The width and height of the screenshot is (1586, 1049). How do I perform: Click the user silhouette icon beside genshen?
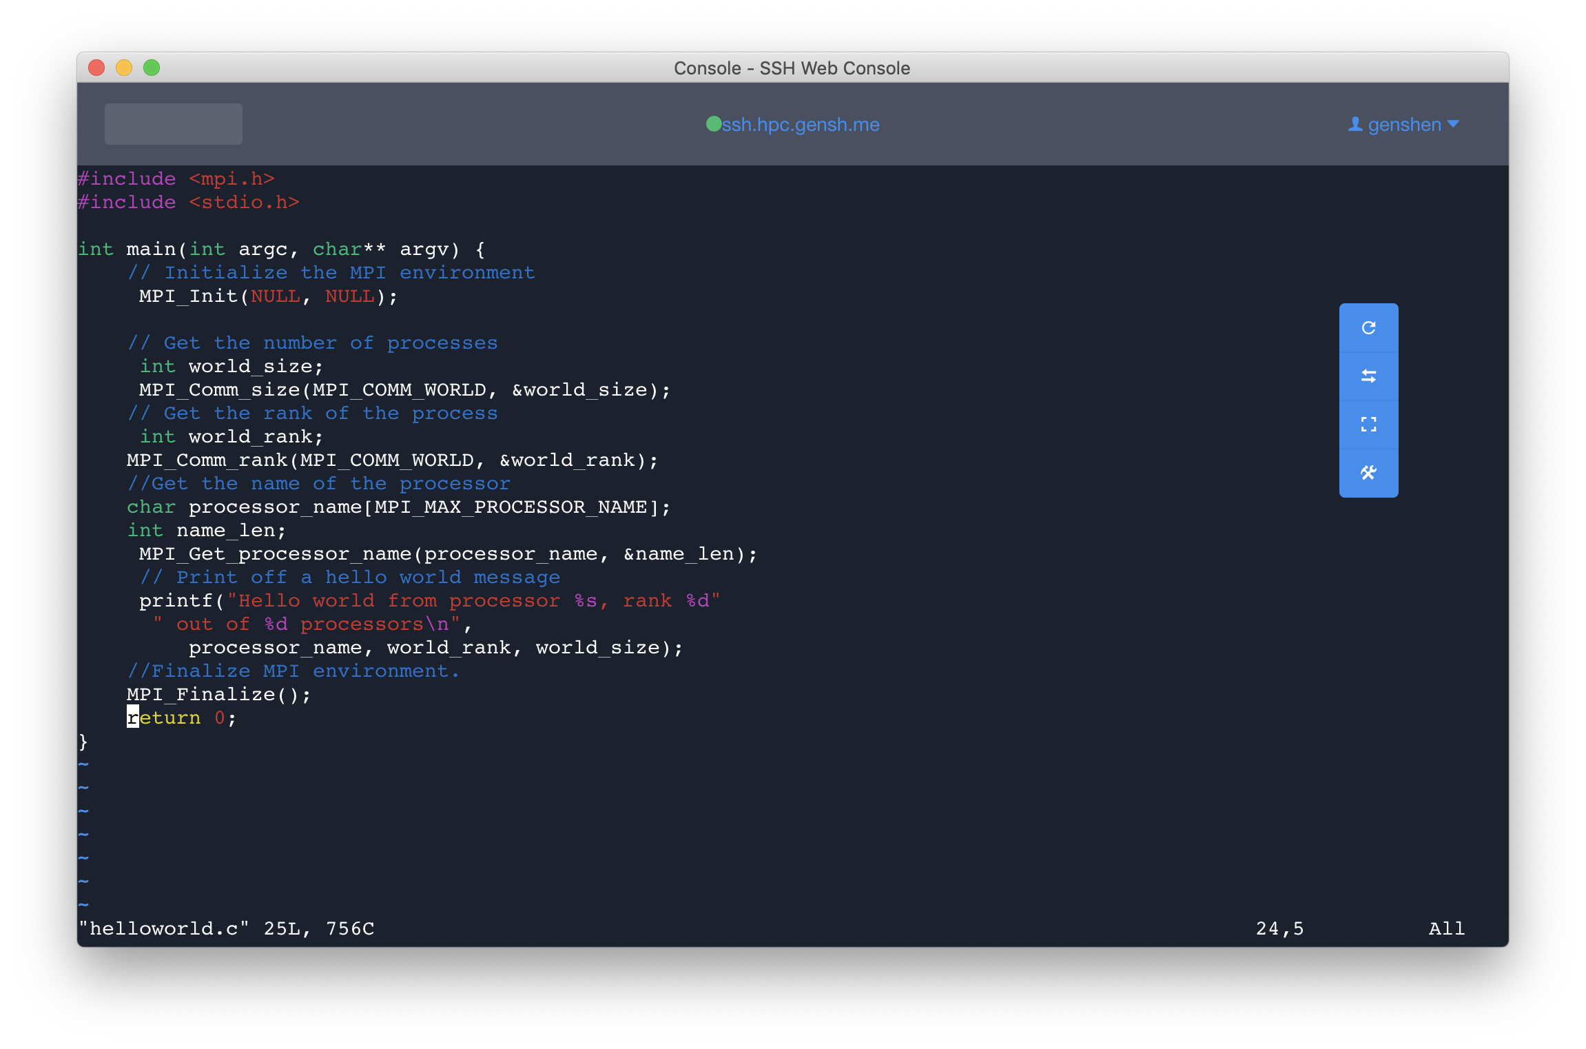click(1355, 124)
